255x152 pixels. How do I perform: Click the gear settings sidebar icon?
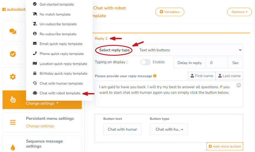point(13,77)
